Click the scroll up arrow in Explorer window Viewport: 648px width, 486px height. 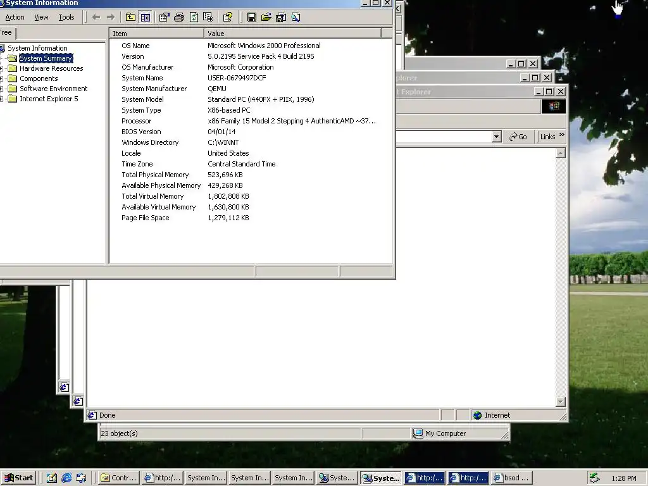click(x=561, y=153)
